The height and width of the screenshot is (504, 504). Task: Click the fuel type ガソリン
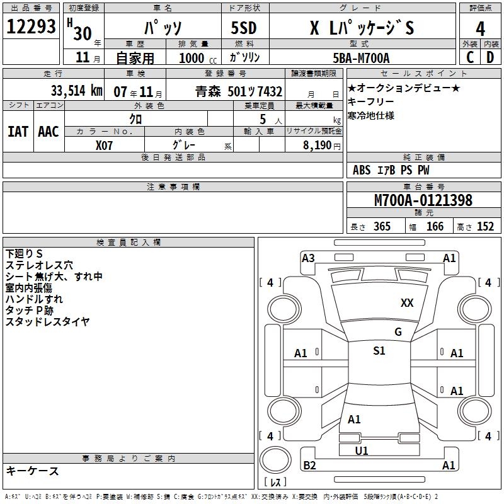pyautogui.click(x=244, y=57)
